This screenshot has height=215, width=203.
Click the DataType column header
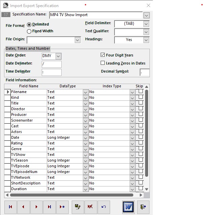click(x=68, y=86)
